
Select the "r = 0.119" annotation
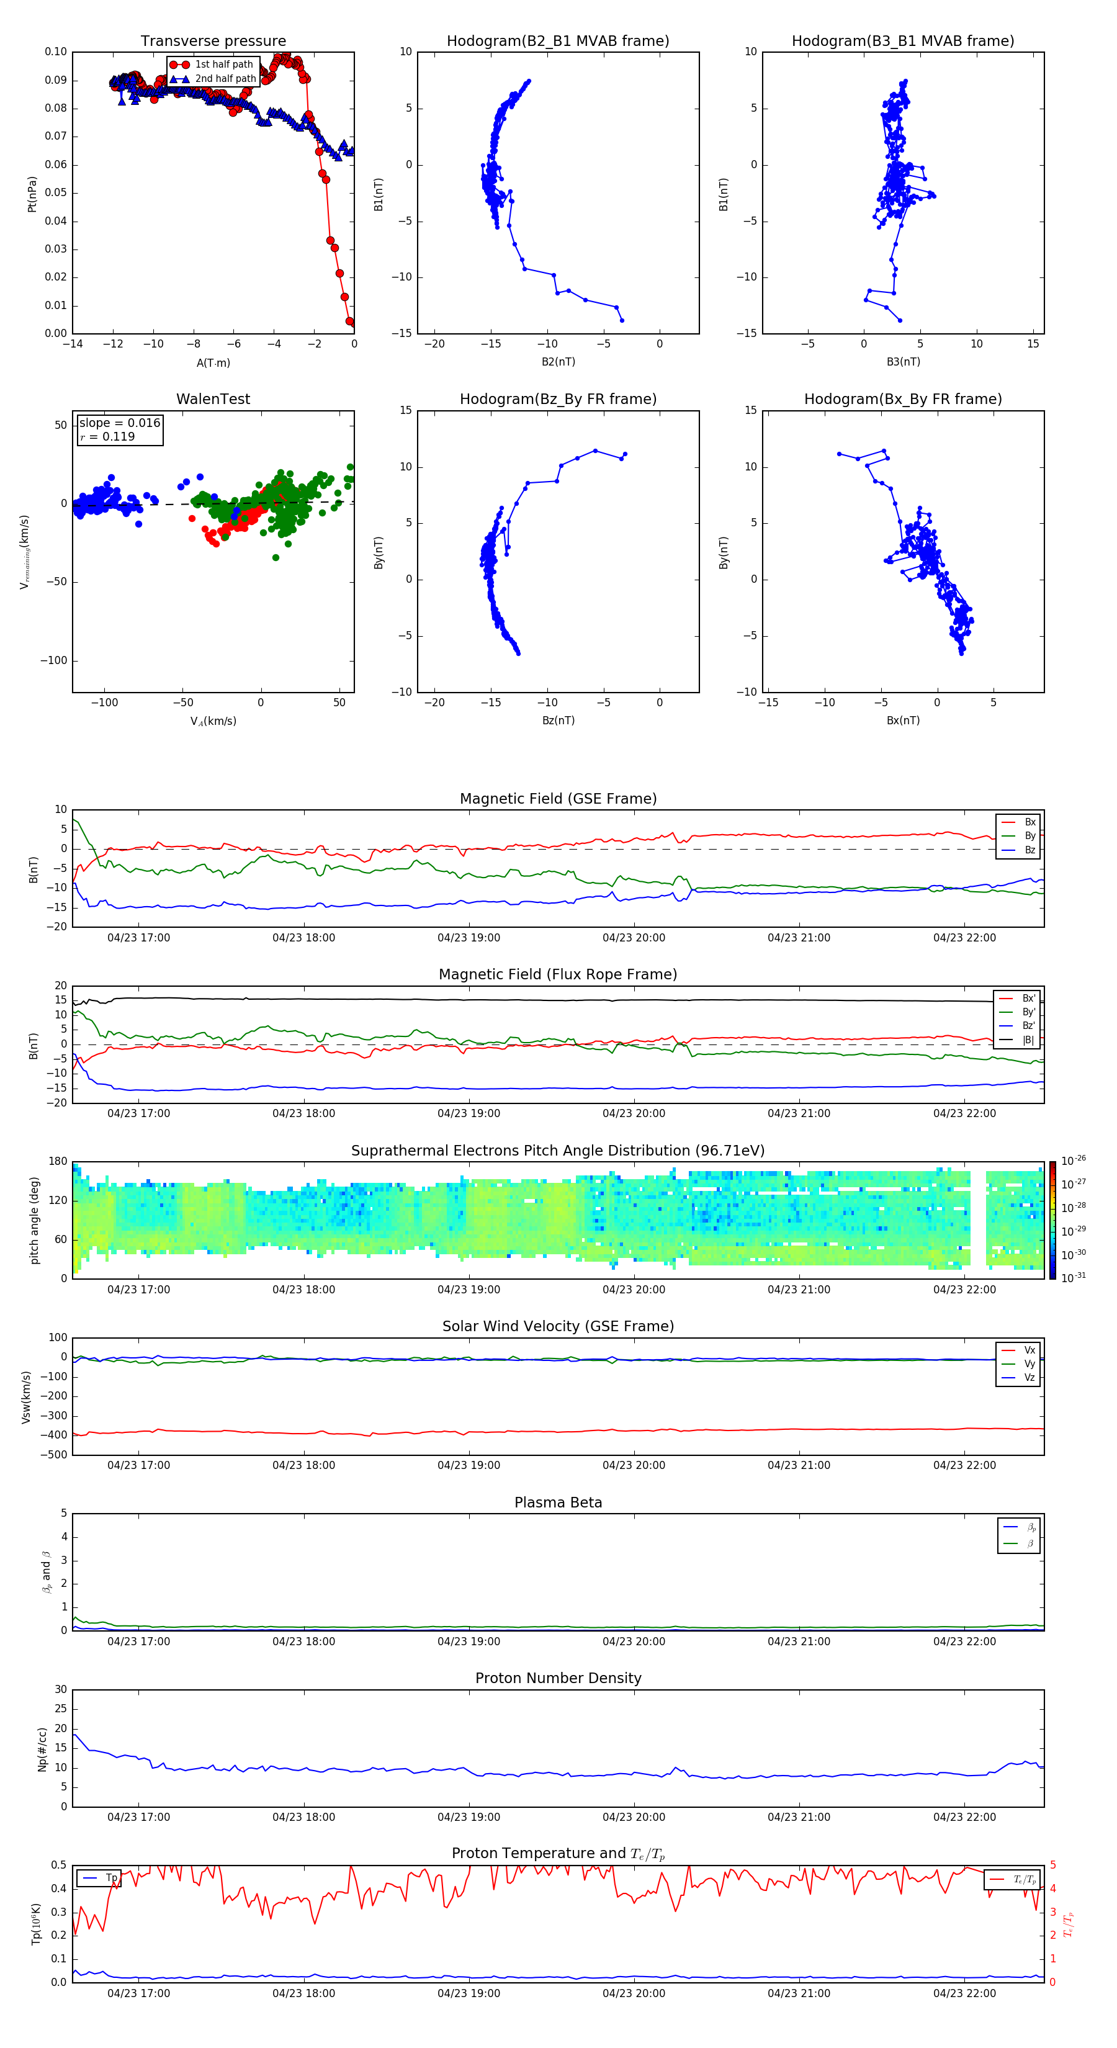point(107,436)
